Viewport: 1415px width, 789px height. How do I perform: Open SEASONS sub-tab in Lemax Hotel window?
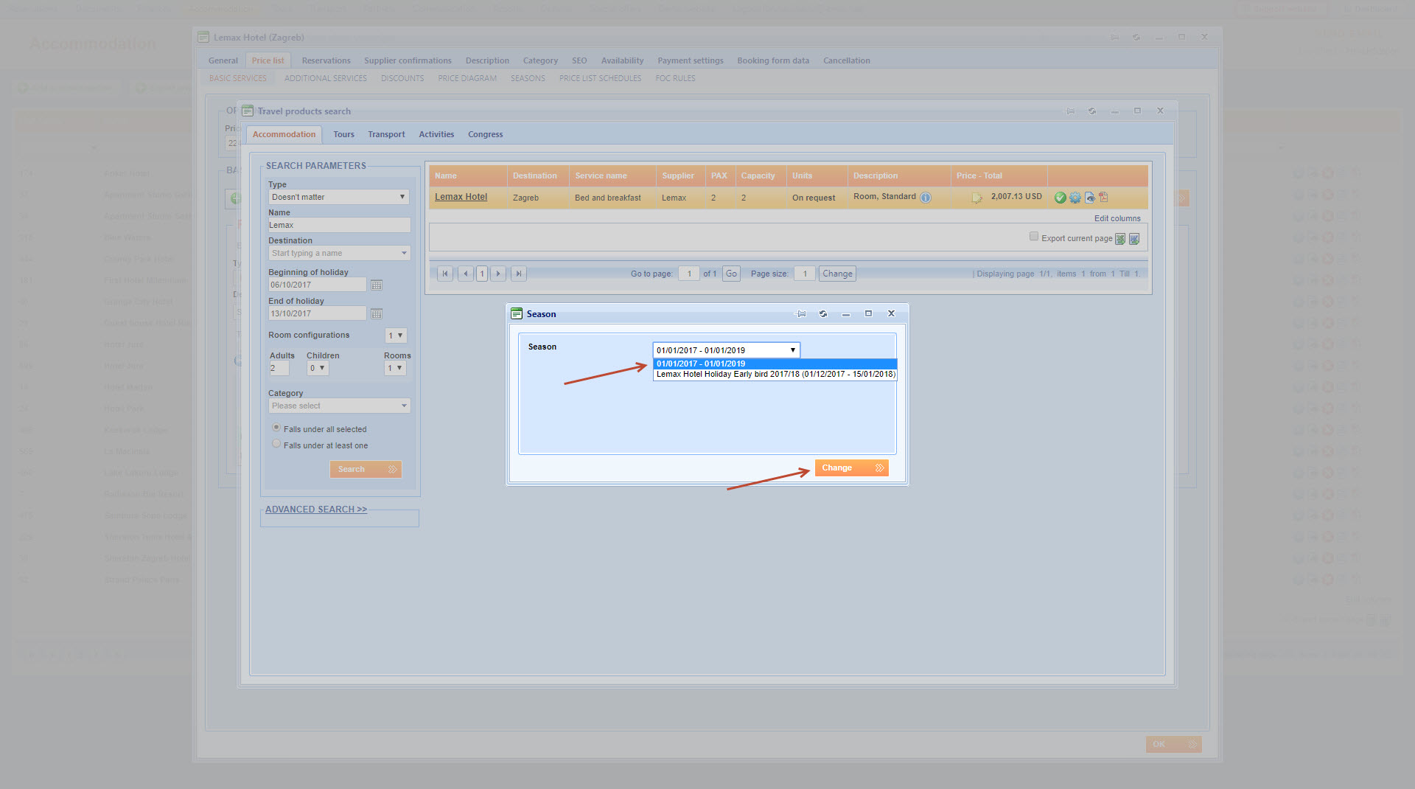pos(528,78)
